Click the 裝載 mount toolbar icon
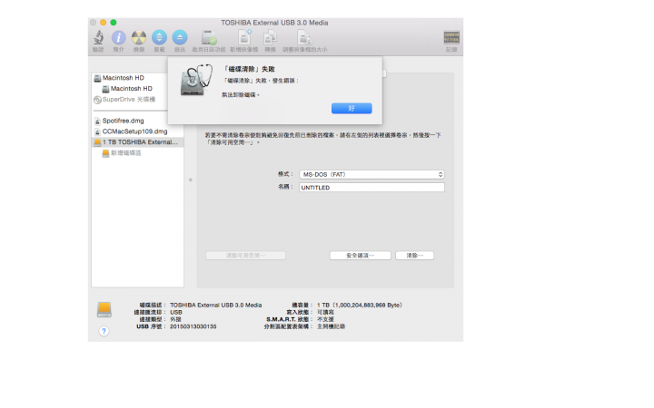 pos(159,38)
